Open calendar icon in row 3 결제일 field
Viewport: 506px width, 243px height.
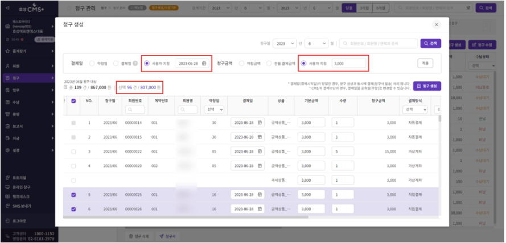point(260,151)
